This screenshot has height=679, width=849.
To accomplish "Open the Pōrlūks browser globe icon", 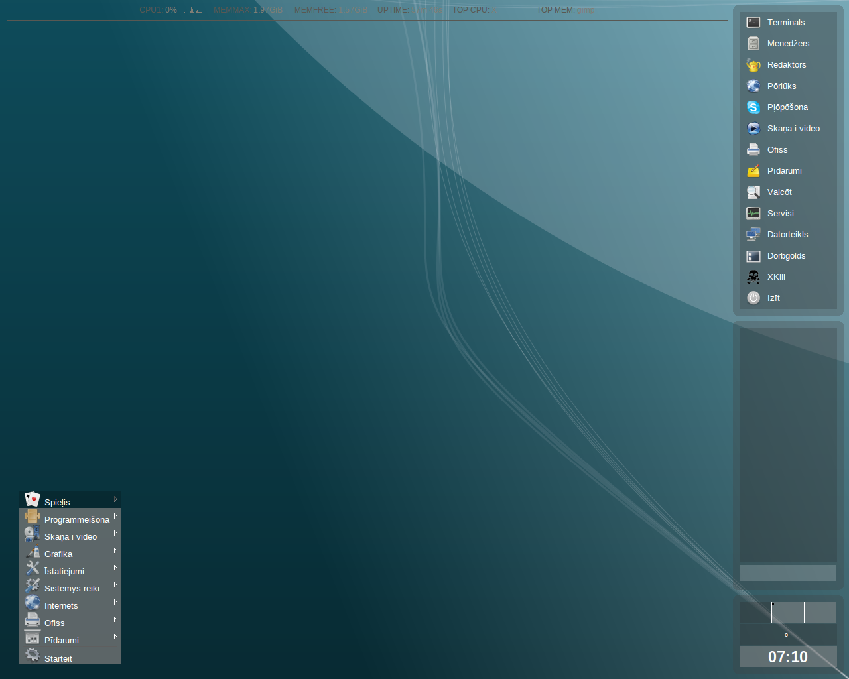I will (753, 86).
